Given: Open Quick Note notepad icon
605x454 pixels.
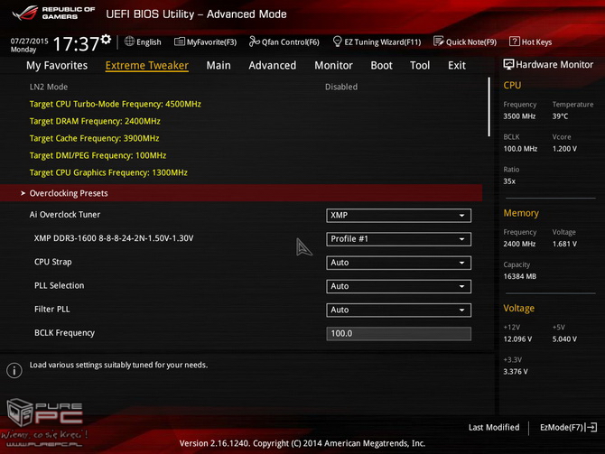Looking at the screenshot, I should point(439,42).
